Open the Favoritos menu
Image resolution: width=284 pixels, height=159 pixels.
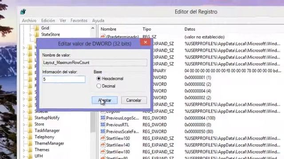79,21
